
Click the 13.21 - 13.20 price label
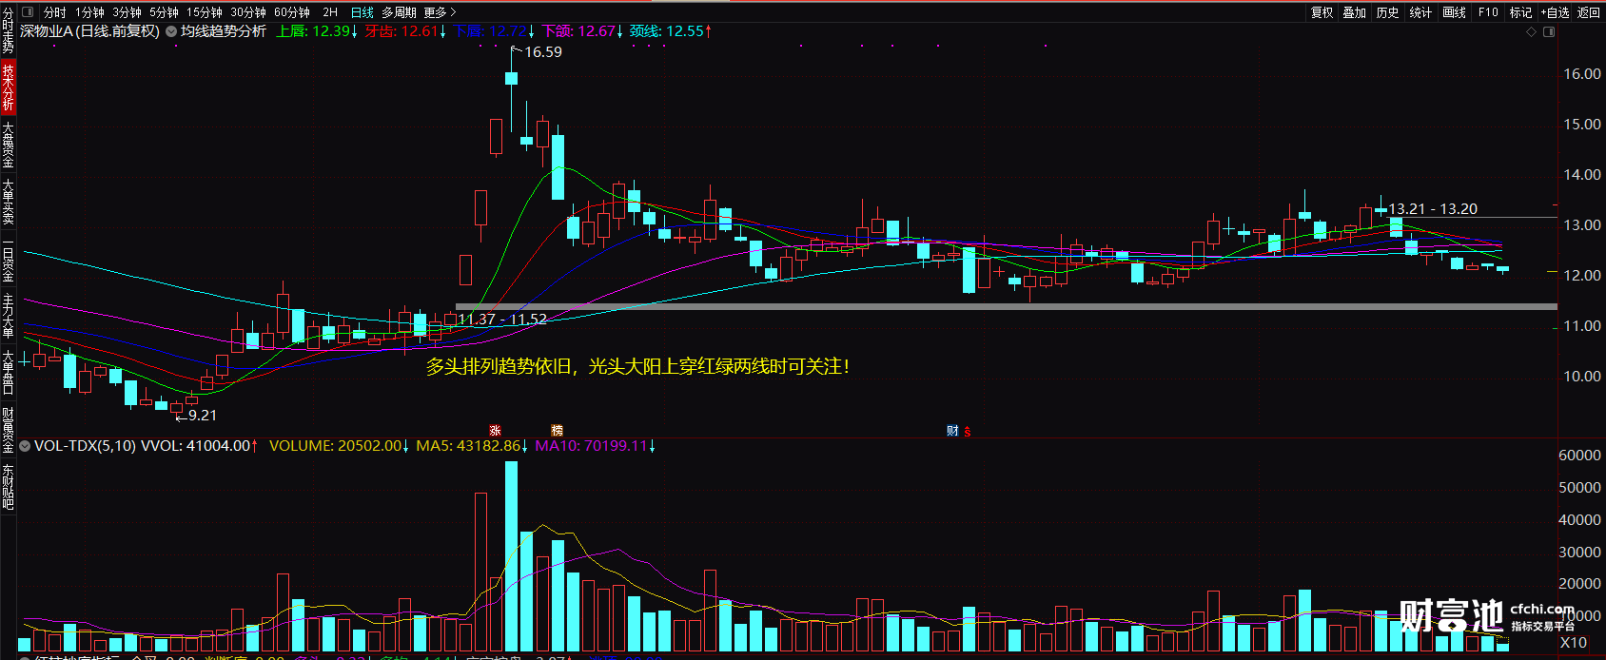[1433, 209]
